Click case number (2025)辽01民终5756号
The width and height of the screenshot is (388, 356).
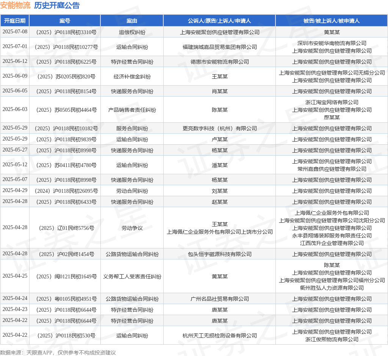point(66,228)
